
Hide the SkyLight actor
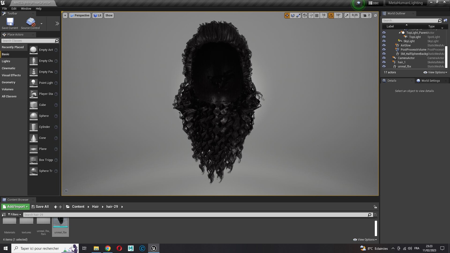click(x=384, y=41)
